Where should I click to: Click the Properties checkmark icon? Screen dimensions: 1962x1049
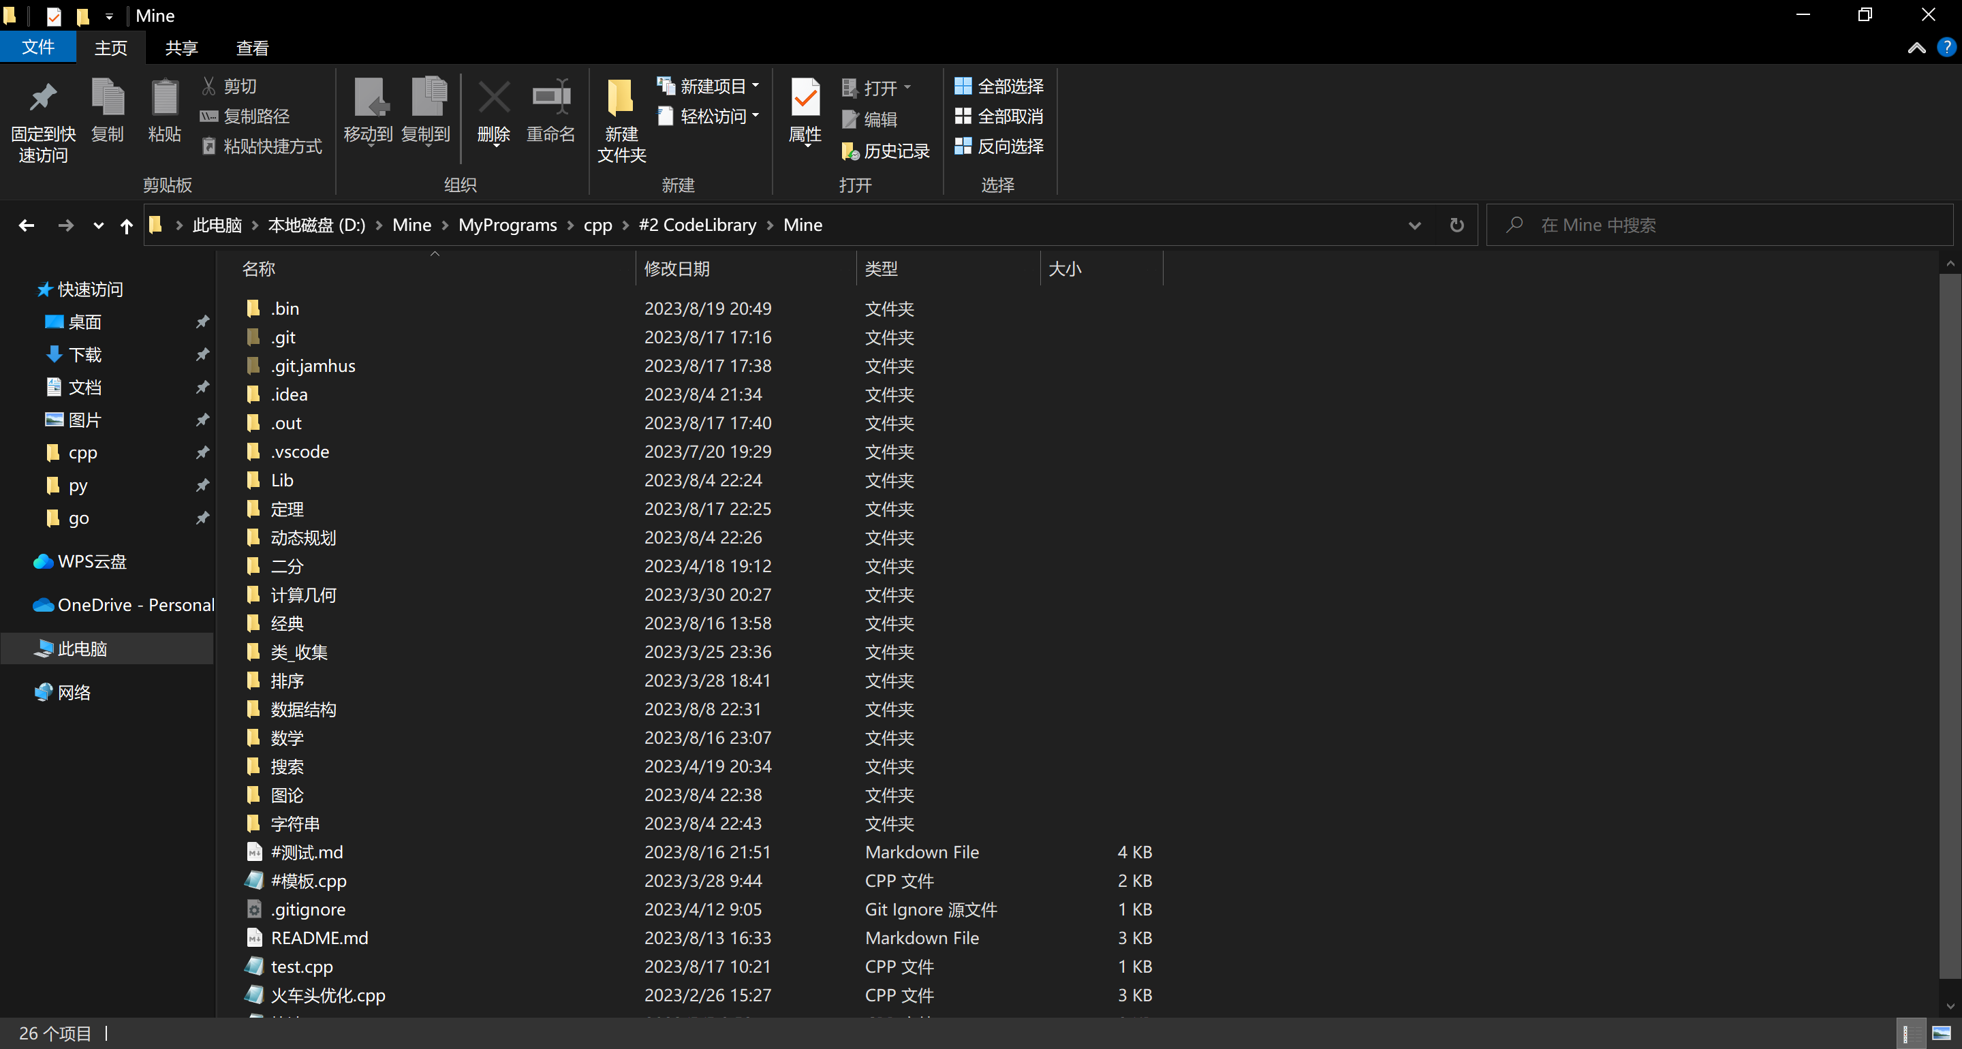(x=805, y=98)
